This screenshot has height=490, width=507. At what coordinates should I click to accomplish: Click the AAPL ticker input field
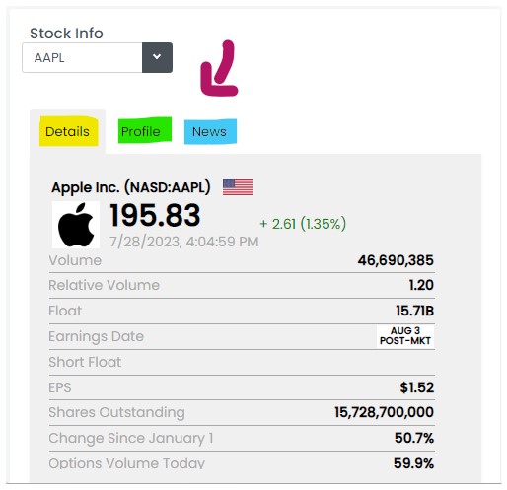pyautogui.click(x=82, y=57)
